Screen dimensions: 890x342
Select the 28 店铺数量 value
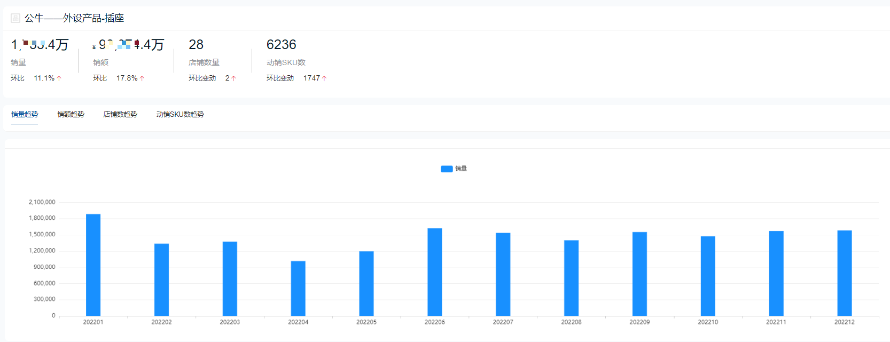[x=196, y=44]
